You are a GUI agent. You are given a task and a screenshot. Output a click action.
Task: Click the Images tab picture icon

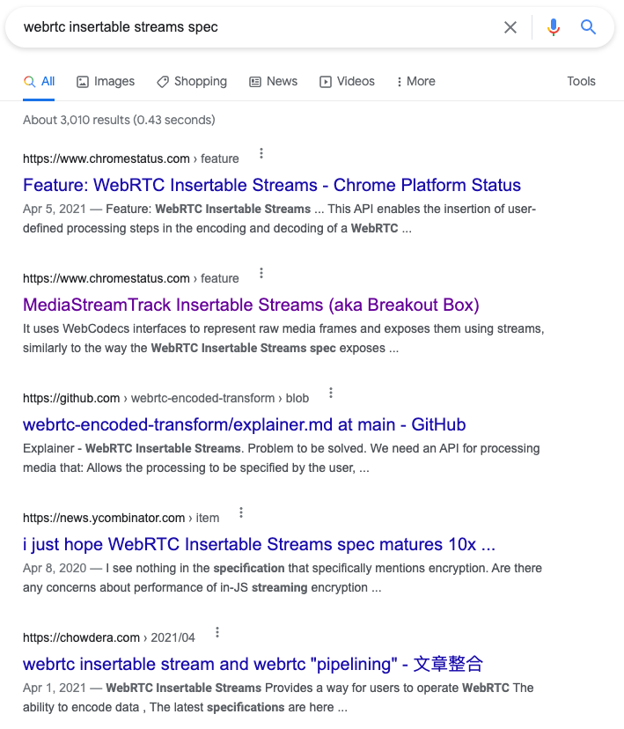click(x=83, y=82)
